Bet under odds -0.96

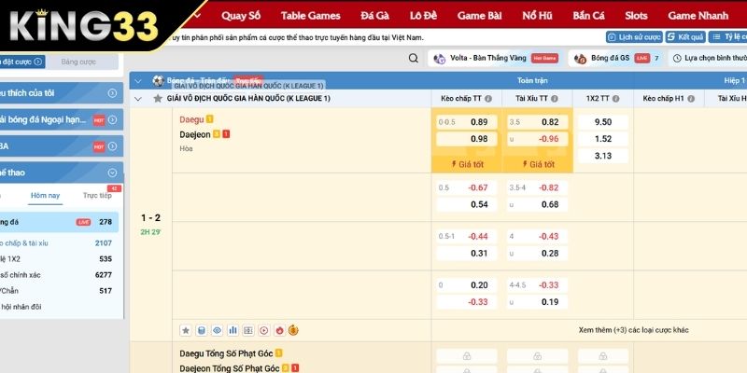(538, 138)
